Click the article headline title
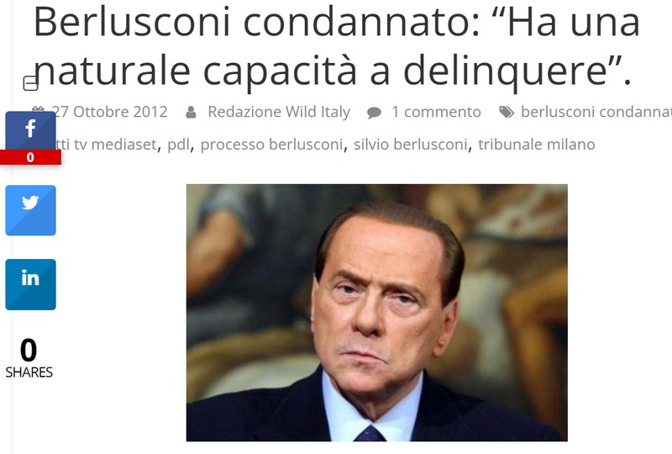 337,45
